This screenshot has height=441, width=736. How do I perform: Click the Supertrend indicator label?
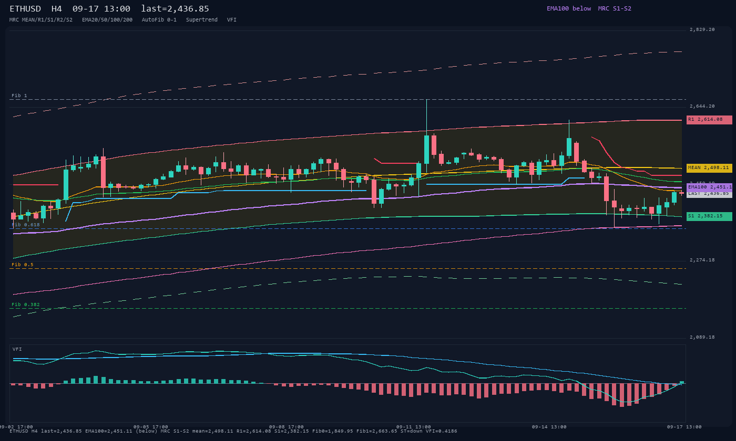click(x=202, y=20)
